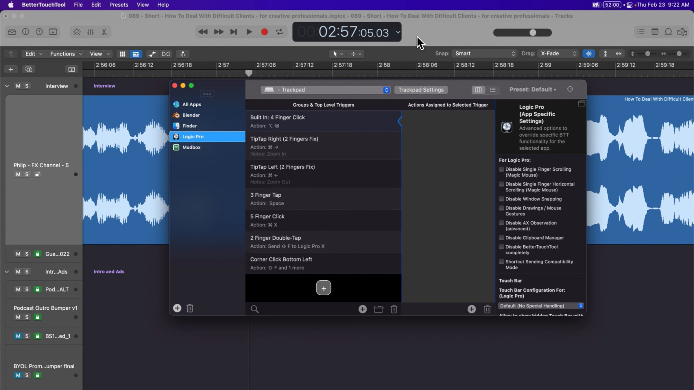Check Disable BetterTouchTool completely
694x390 pixels.
tap(501, 247)
